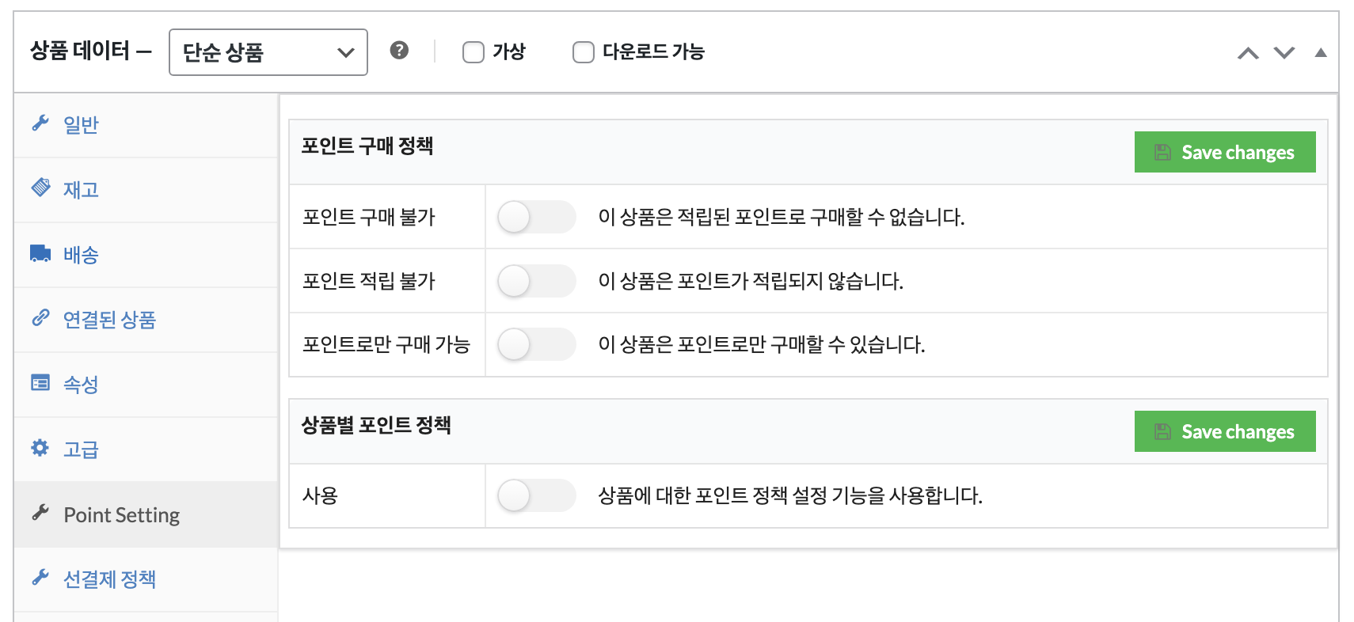
Task: Save changes for 포인트 구매 정책
Action: coord(1224,152)
